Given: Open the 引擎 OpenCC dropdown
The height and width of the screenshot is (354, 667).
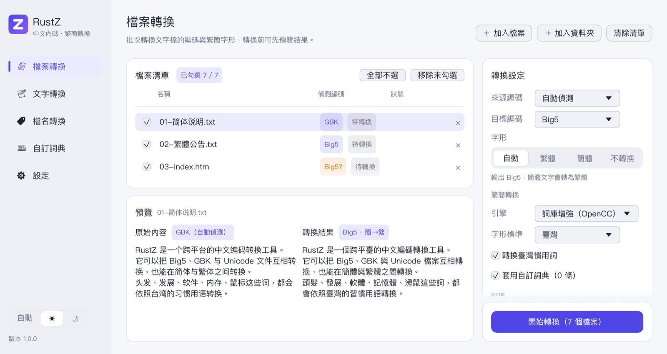Looking at the screenshot, I should click(587, 213).
